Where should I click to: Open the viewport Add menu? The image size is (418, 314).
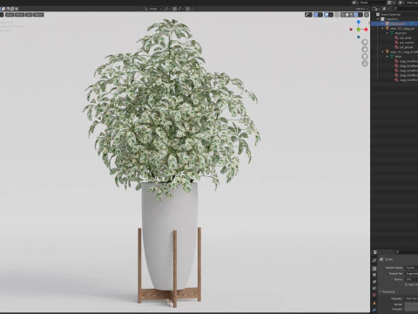point(29,15)
